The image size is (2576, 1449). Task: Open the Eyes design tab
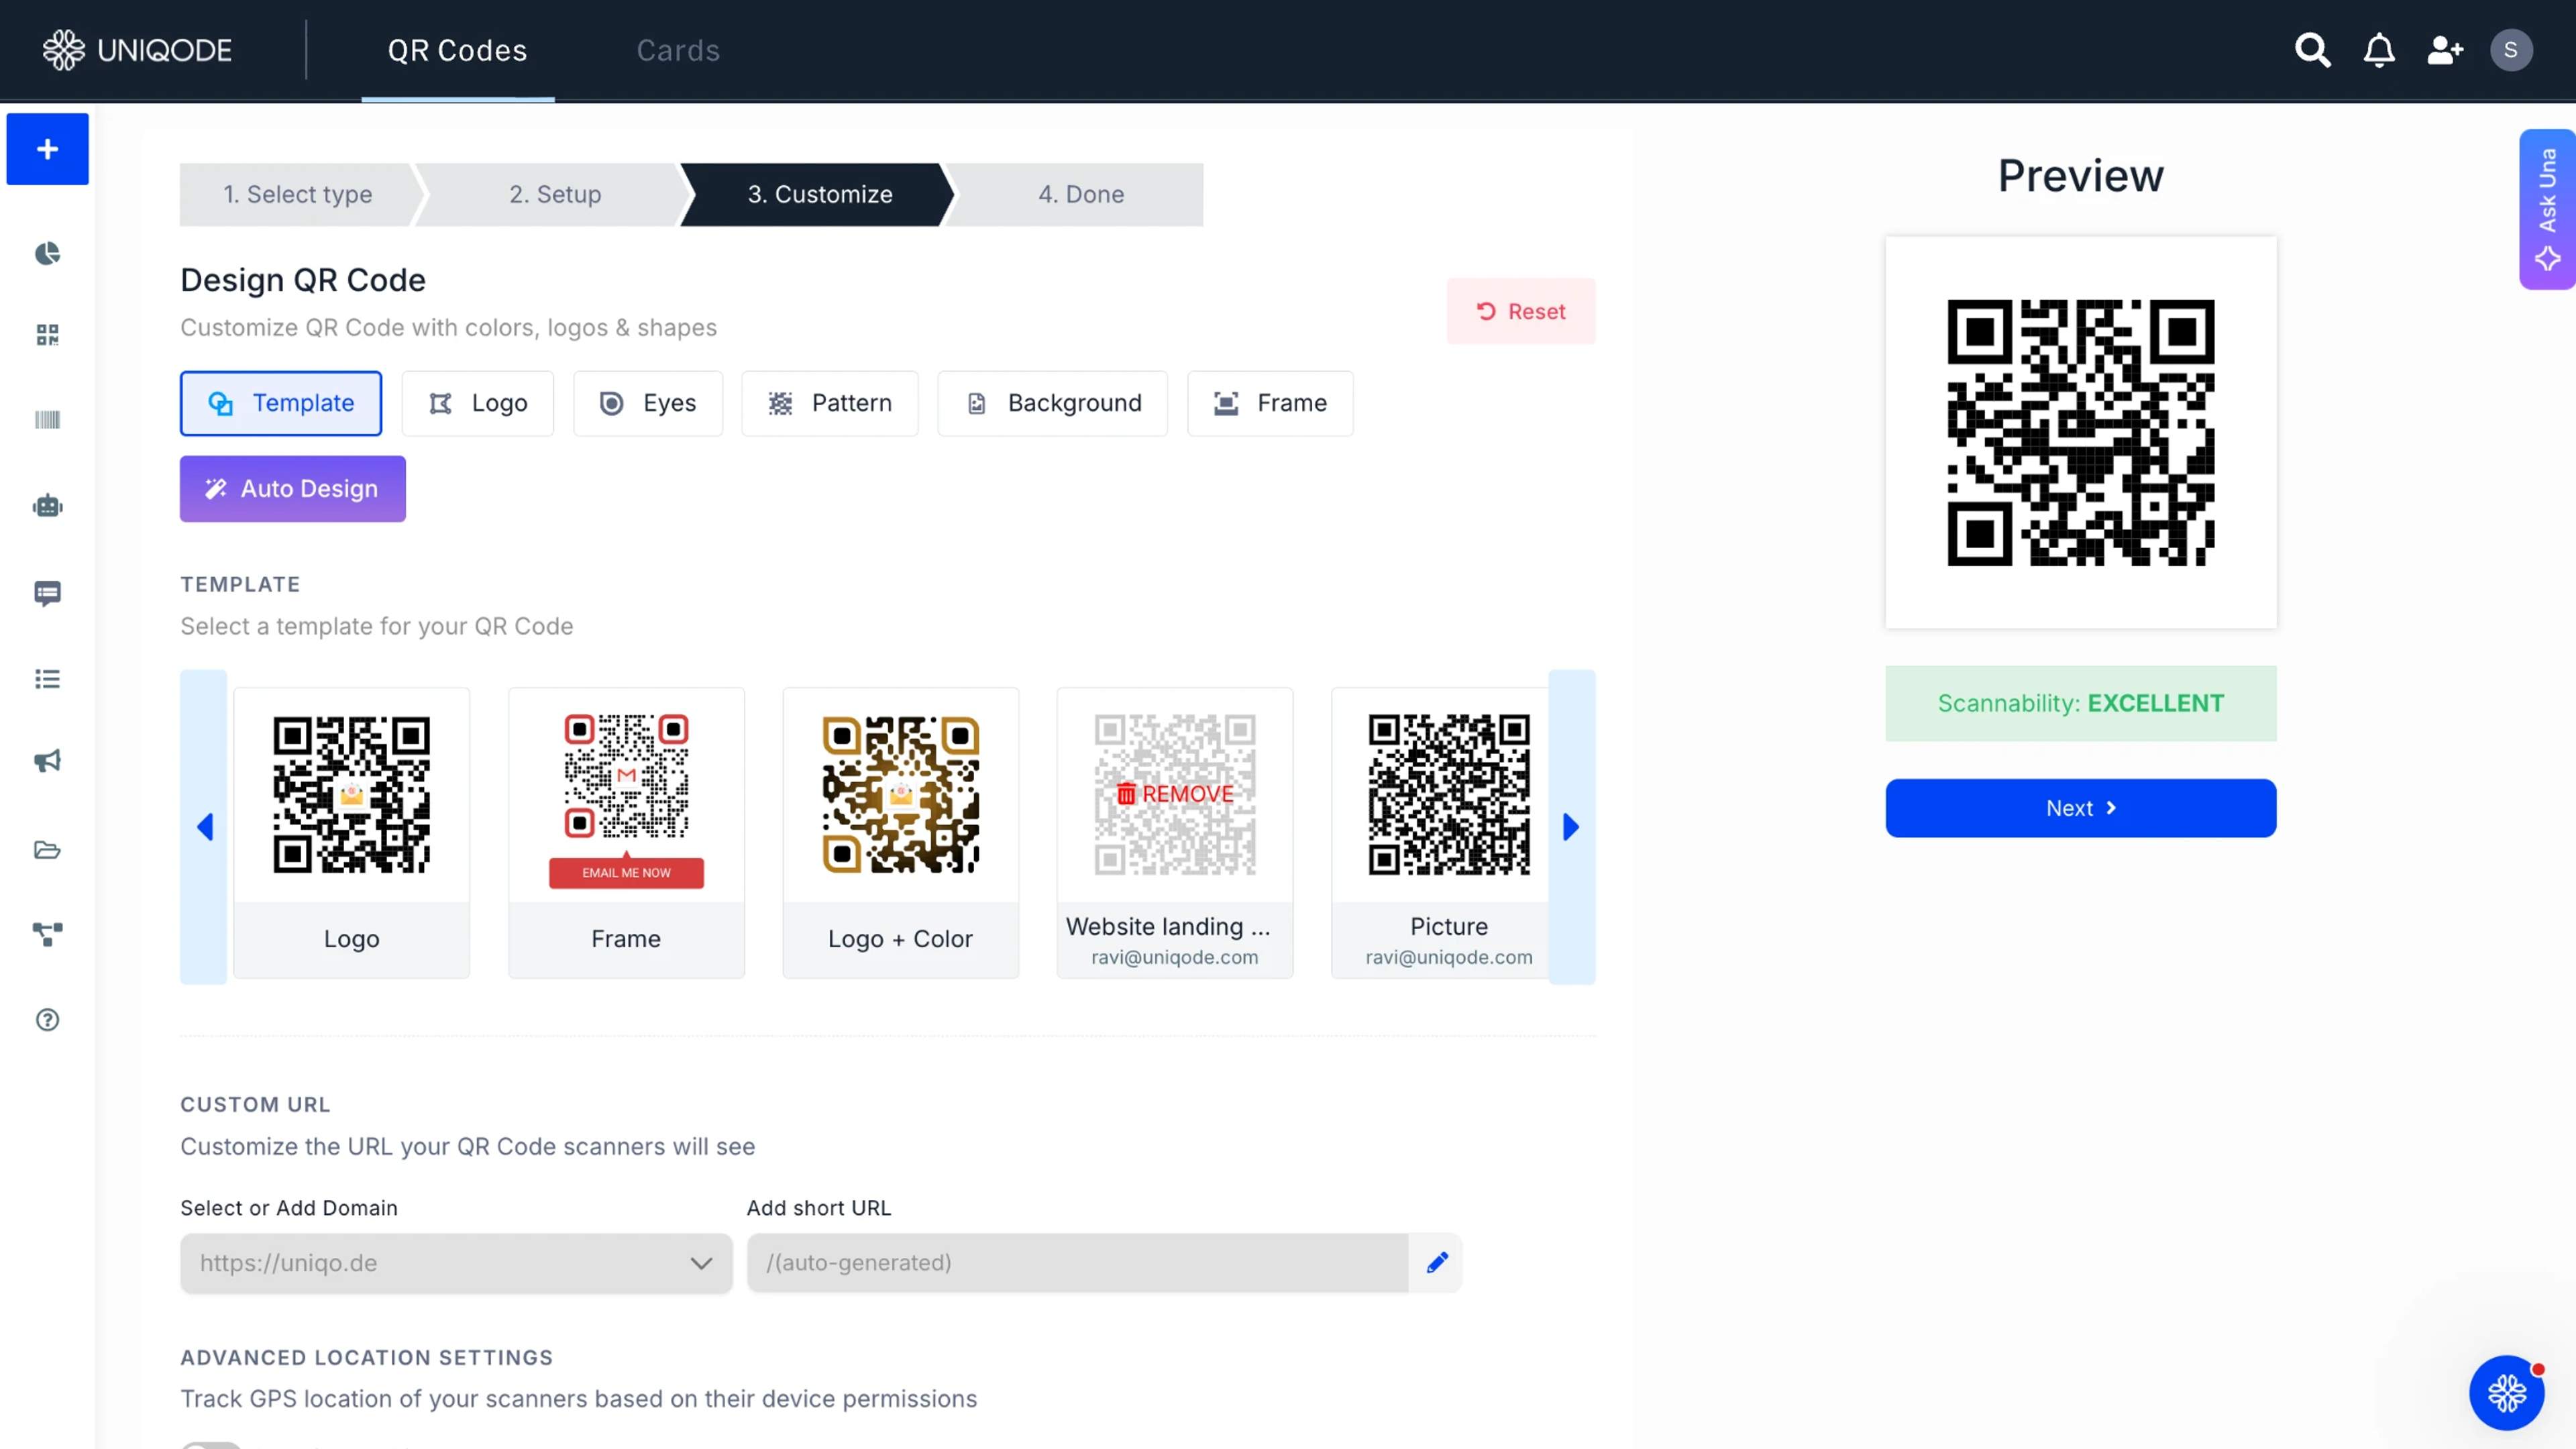pos(648,403)
